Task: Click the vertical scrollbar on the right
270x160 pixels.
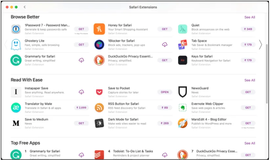Action: click(267, 72)
